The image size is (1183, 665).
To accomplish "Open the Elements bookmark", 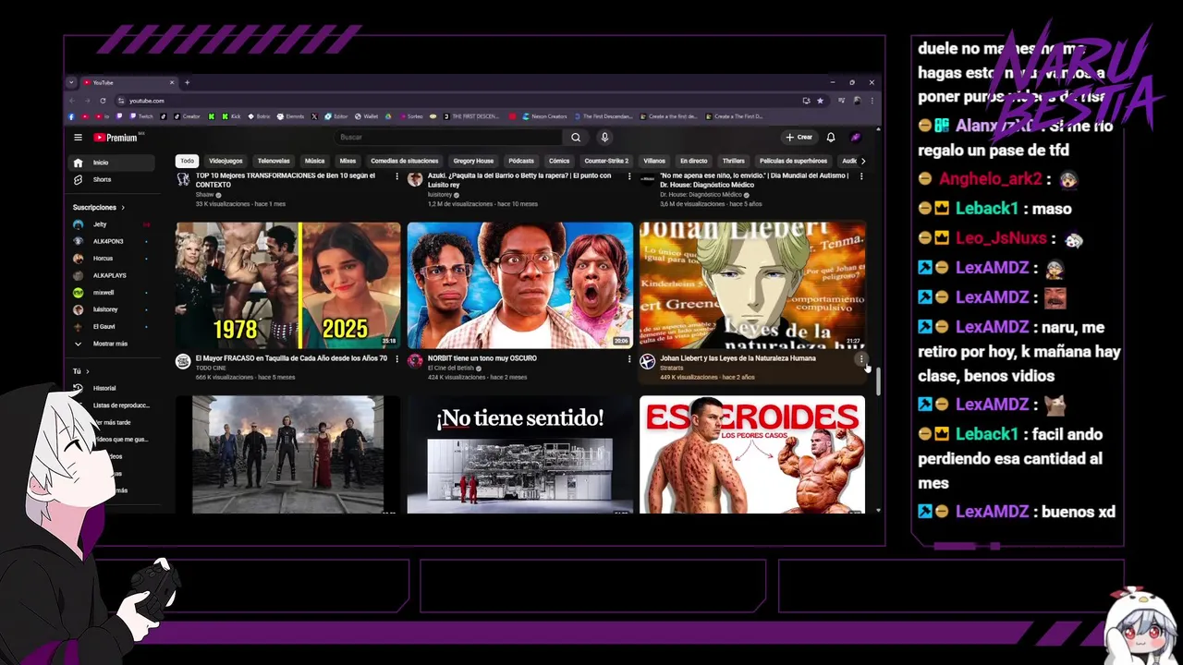I will (x=290, y=116).
